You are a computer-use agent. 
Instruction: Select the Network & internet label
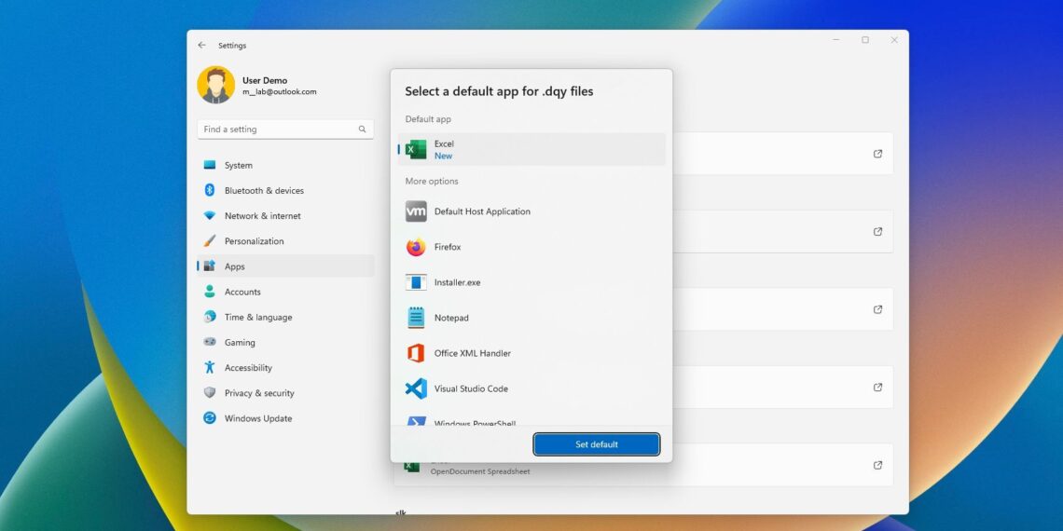point(263,216)
